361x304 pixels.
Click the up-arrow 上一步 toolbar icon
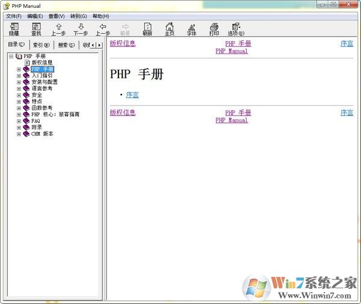click(58, 29)
